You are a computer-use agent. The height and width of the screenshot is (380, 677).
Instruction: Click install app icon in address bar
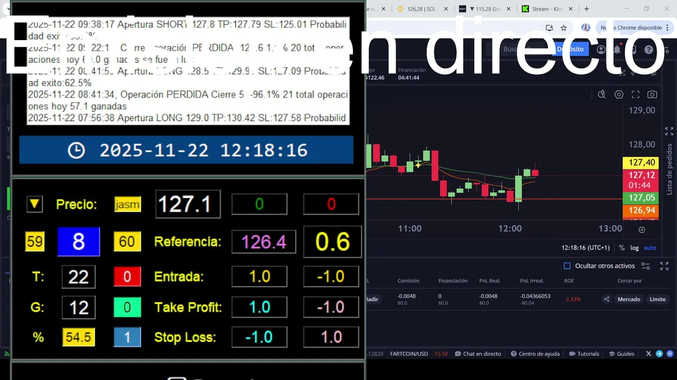[x=549, y=27]
